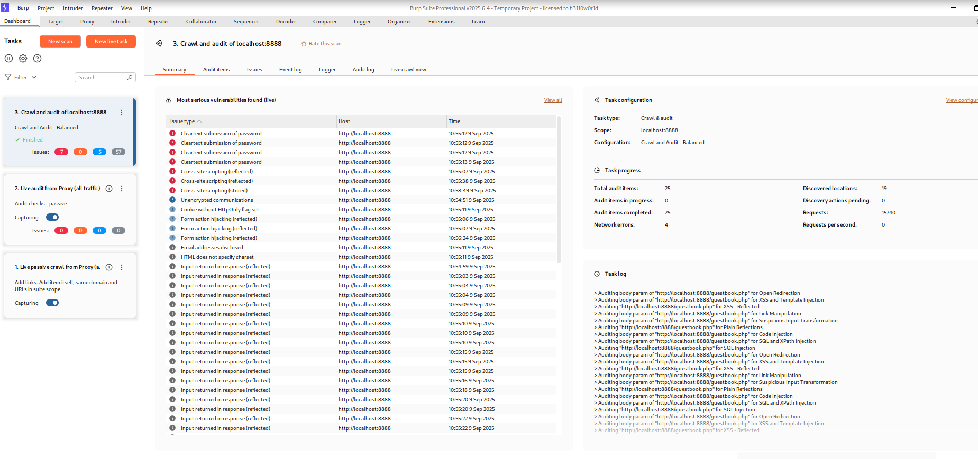Open the Help menu
Image resolution: width=978 pixels, height=459 pixels.
point(146,8)
